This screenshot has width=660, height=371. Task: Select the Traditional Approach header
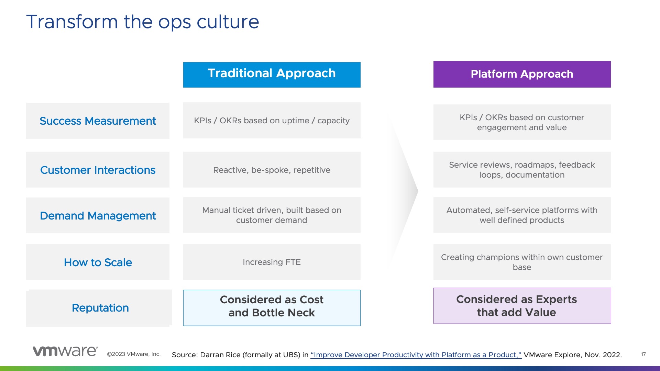tap(272, 75)
